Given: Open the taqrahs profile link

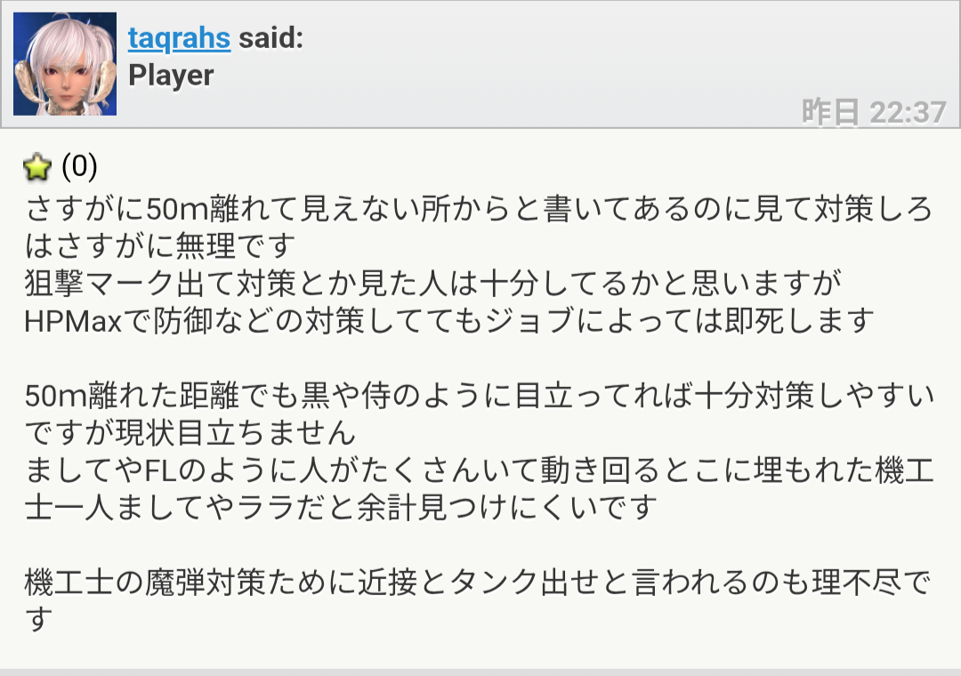Looking at the screenshot, I should [x=179, y=38].
